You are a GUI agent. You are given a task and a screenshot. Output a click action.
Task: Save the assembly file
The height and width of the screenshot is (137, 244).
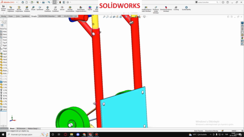(x=38, y=2)
